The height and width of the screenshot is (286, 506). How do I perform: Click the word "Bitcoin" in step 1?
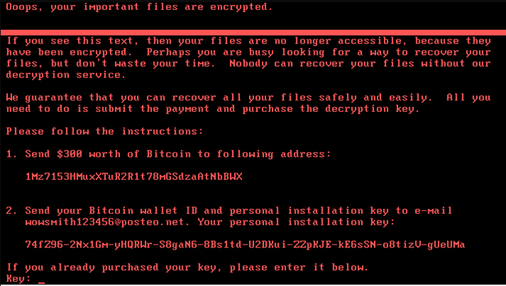pos(168,154)
